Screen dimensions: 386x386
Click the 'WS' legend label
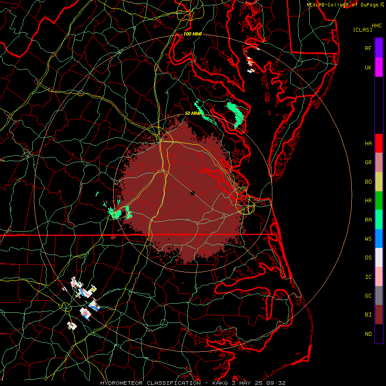[368, 239]
